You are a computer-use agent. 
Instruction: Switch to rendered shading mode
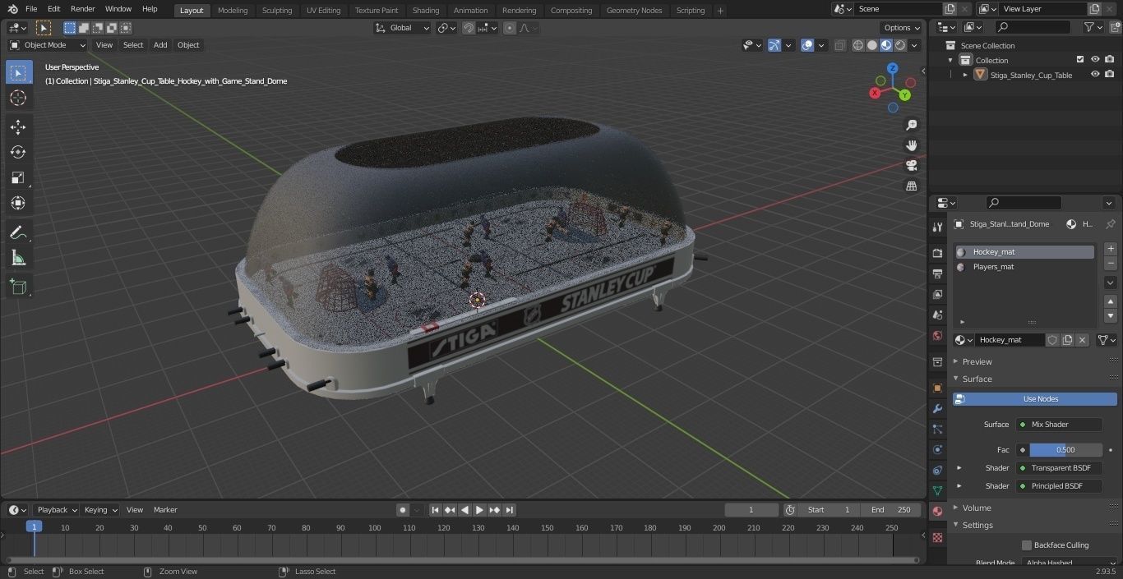(900, 45)
